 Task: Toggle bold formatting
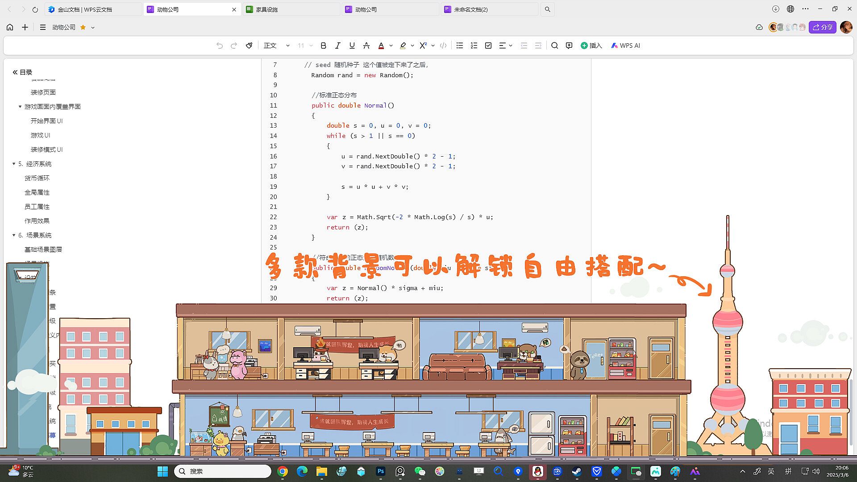[x=324, y=46]
